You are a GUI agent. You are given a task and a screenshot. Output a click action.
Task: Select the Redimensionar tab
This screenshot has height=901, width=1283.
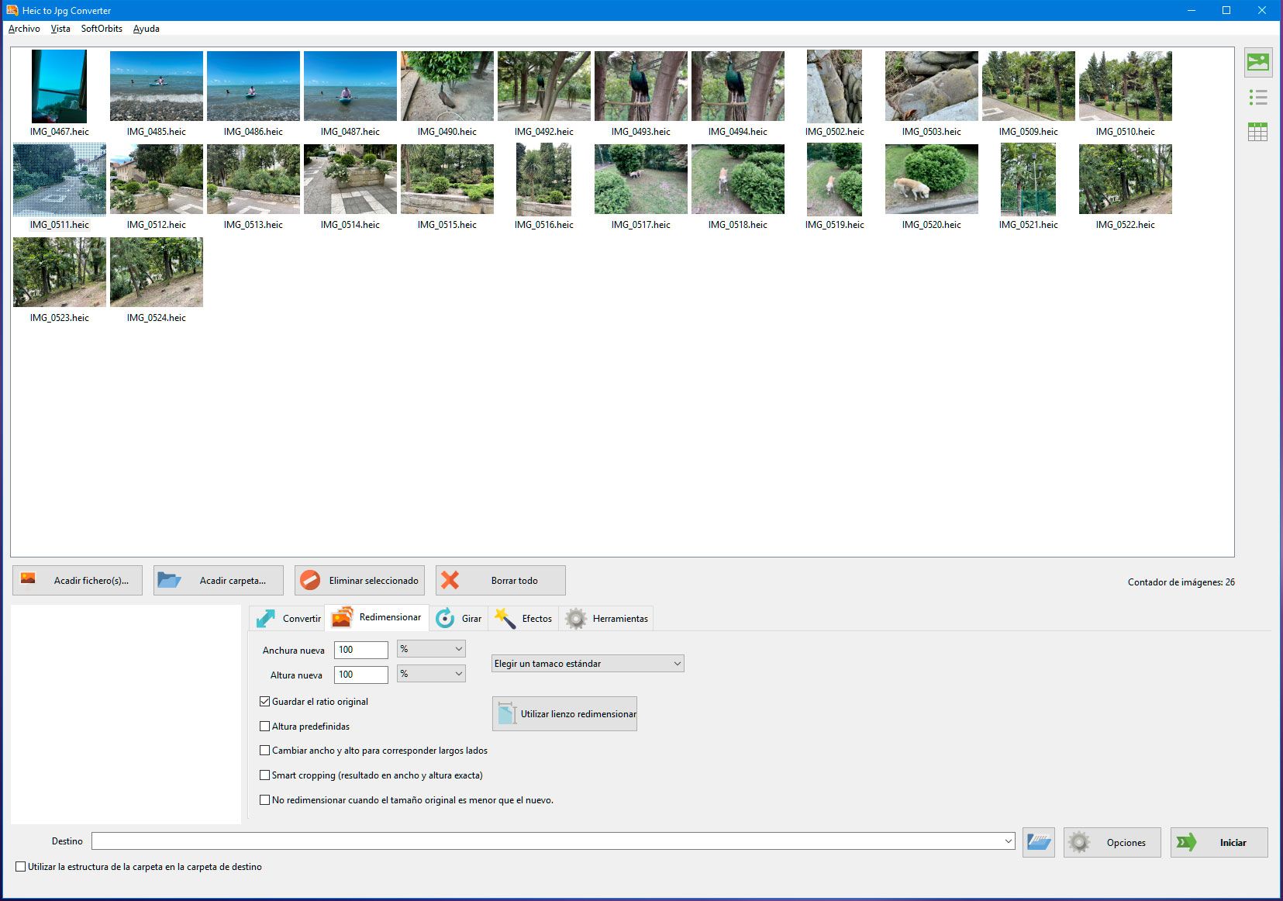click(x=377, y=617)
